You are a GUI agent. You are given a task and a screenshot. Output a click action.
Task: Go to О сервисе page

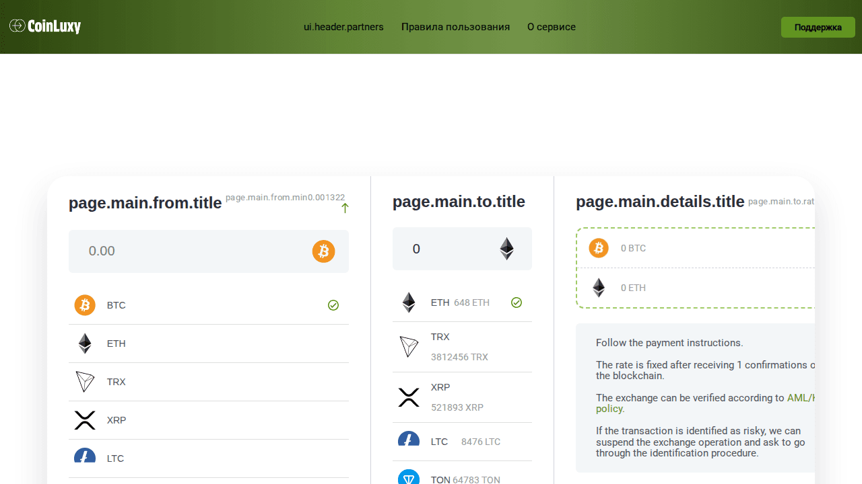coord(551,27)
